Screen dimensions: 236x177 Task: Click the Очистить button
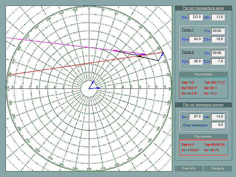point(189,169)
